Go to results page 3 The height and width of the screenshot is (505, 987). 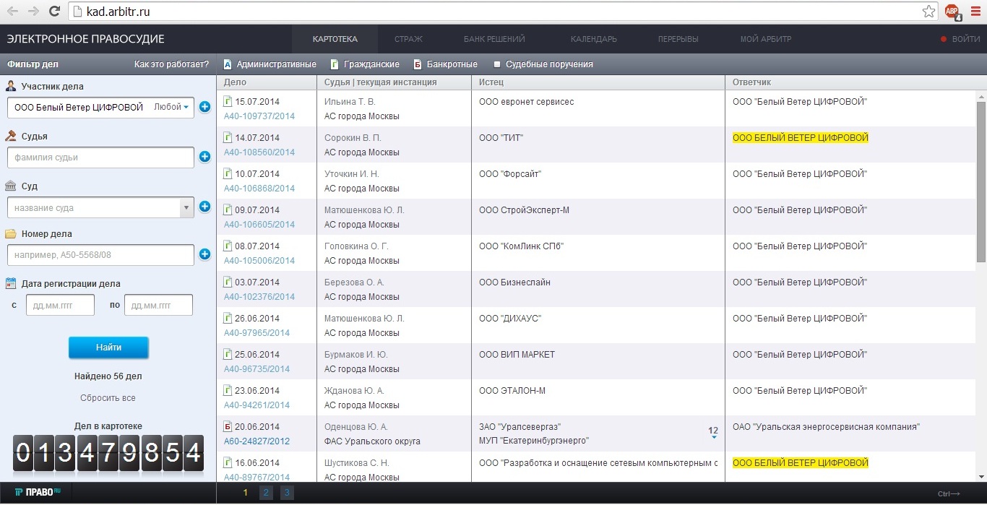pyautogui.click(x=286, y=493)
